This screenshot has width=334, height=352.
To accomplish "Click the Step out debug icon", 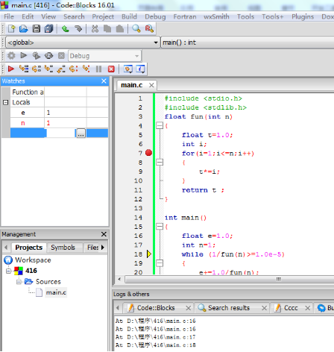I will coord(61,69).
